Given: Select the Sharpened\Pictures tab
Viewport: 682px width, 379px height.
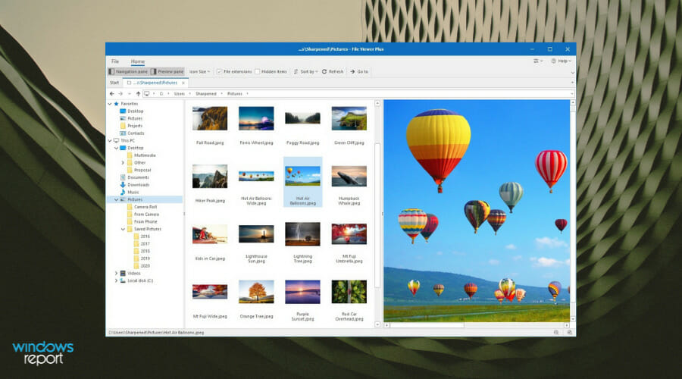Looking at the screenshot, I should pos(154,83).
